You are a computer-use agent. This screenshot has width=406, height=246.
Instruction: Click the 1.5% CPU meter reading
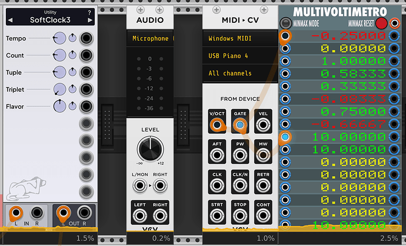point(85,238)
